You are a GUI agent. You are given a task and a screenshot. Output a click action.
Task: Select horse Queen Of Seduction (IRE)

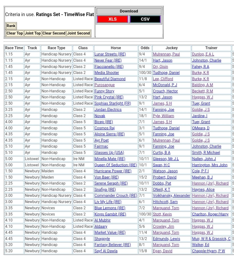(x=116, y=165)
